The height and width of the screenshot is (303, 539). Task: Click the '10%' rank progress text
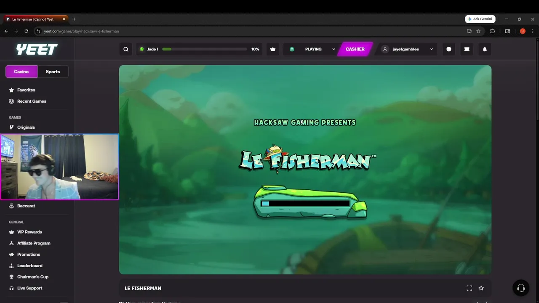[255, 49]
